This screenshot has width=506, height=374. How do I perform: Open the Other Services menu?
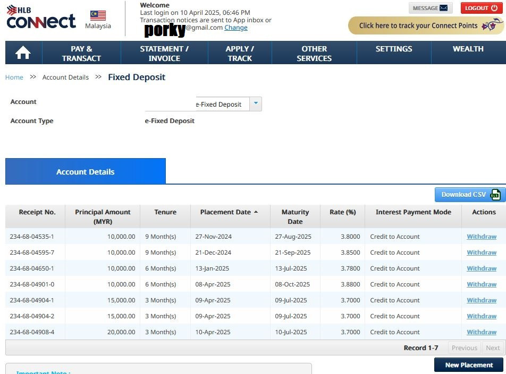314,53
